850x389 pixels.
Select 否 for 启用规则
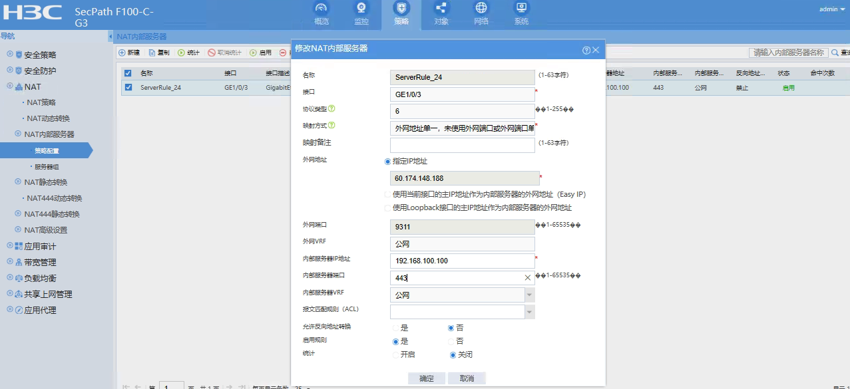(451, 341)
